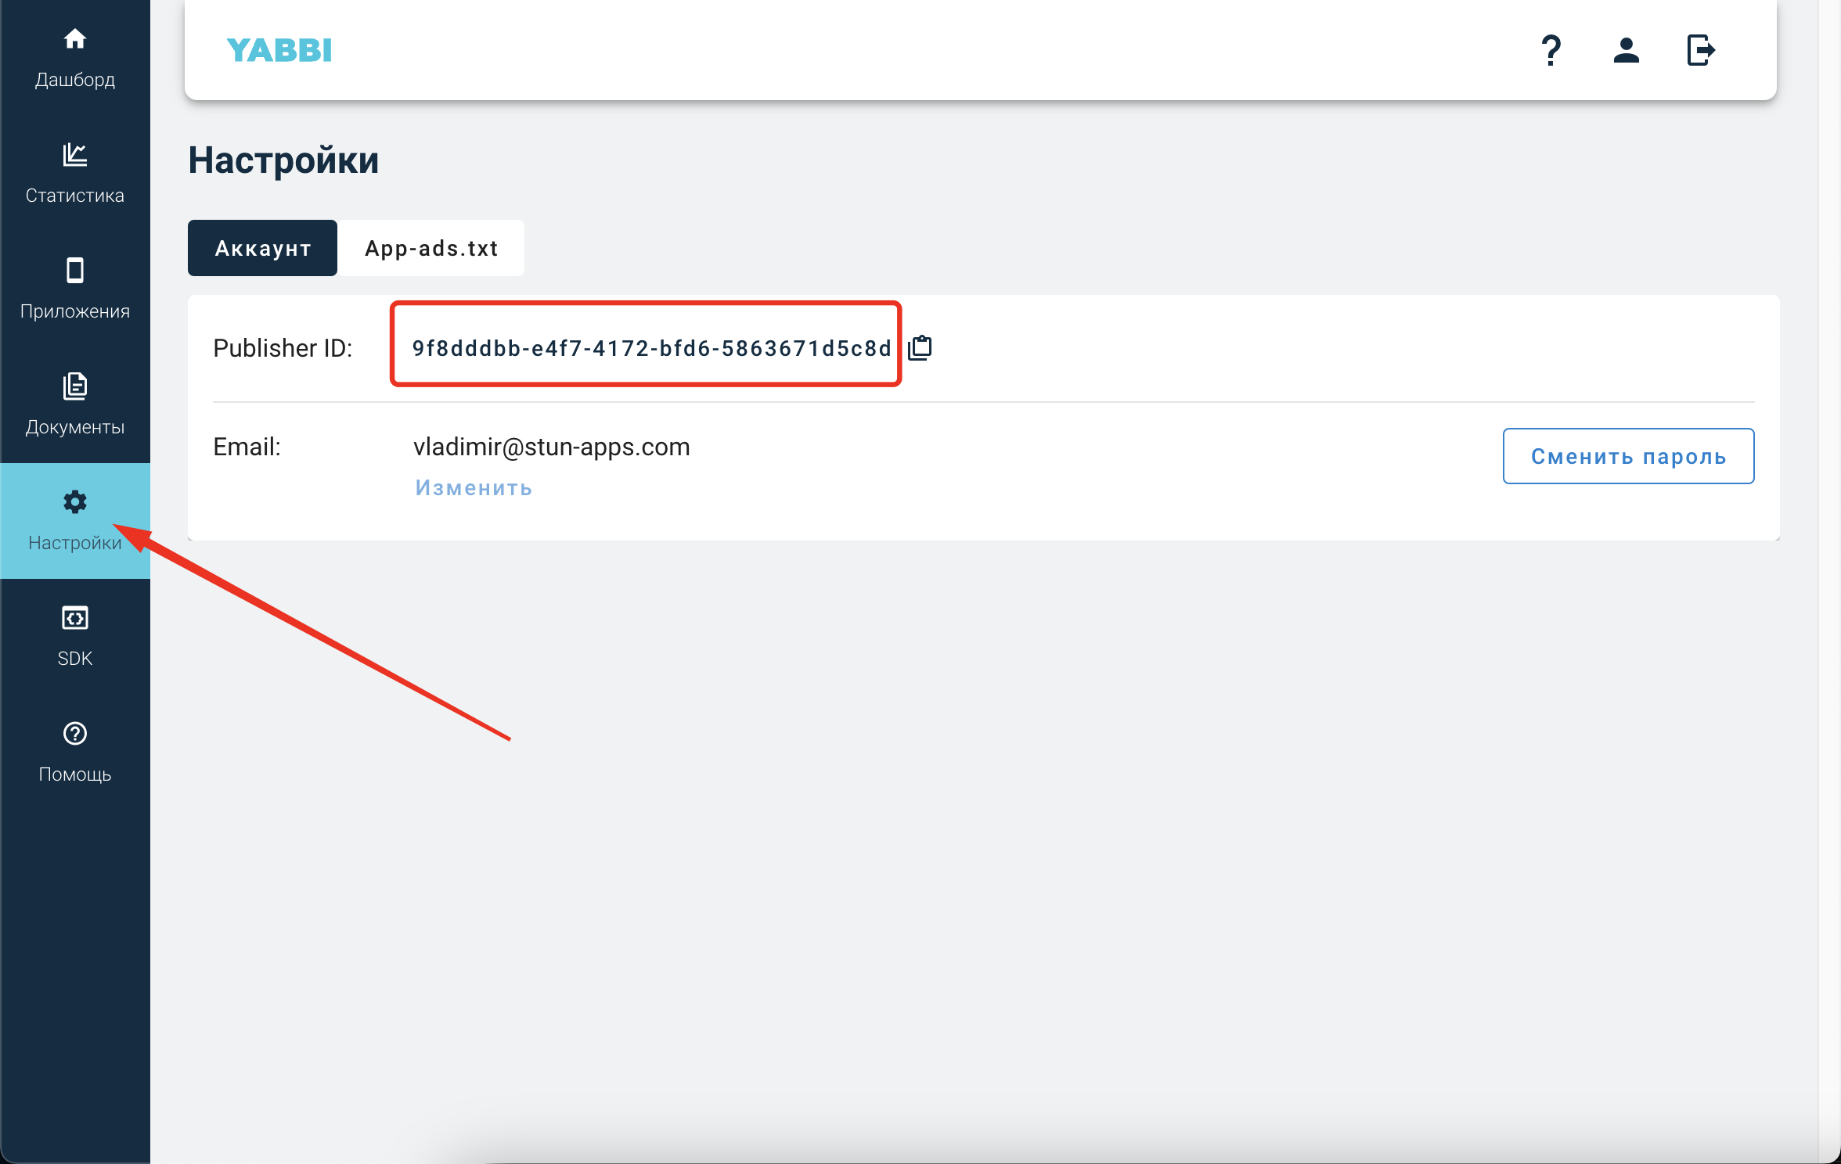Go to Приложения phone icon
Image resolution: width=1841 pixels, height=1164 pixels.
(75, 270)
